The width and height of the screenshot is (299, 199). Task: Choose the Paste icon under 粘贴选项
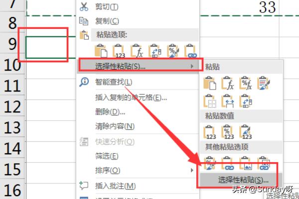click(101, 51)
